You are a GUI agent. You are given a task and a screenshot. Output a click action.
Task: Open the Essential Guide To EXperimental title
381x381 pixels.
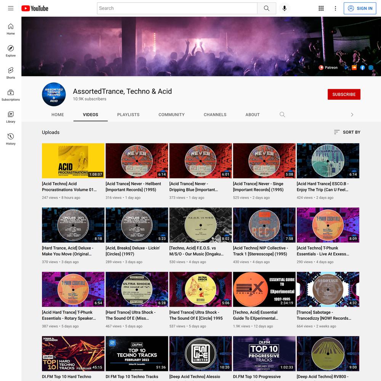[256, 315]
